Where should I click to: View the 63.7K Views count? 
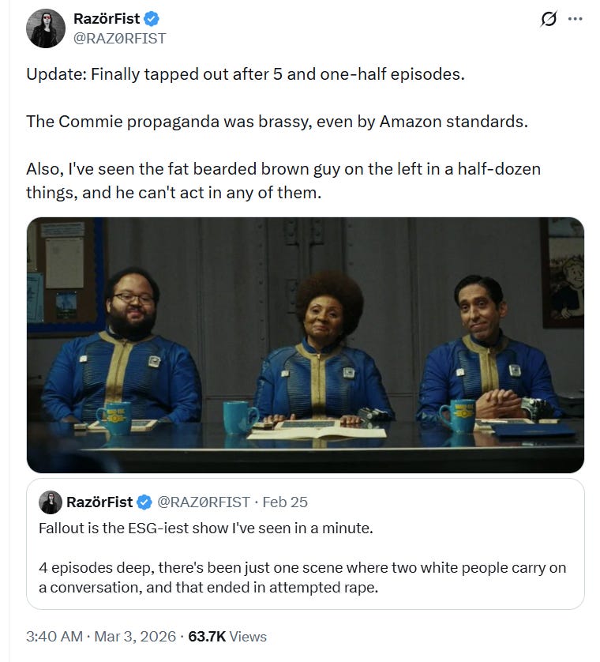tap(227, 636)
